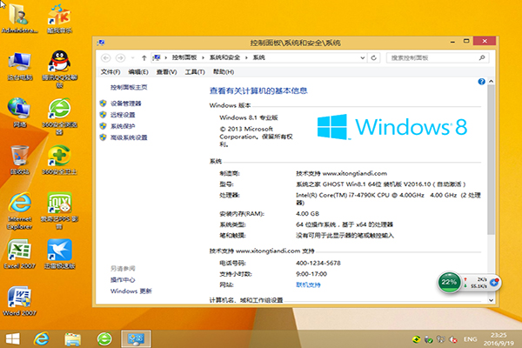Open the 文件(F) menu

(x=110, y=71)
